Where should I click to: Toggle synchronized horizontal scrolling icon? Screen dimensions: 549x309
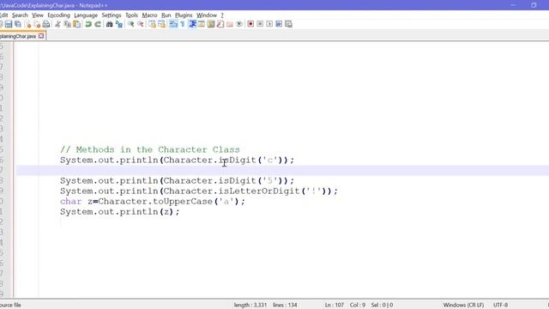161,24
